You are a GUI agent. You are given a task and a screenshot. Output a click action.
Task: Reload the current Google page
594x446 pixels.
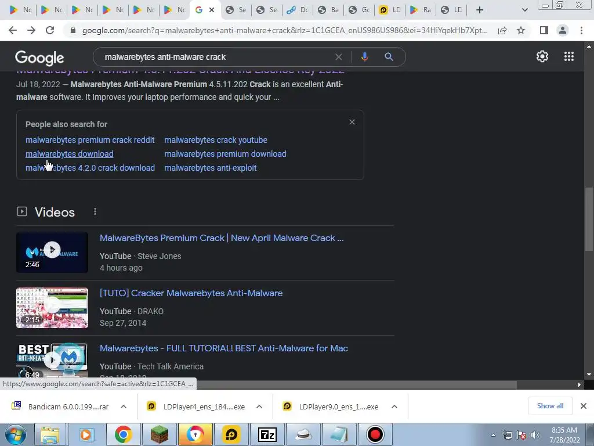tap(50, 30)
